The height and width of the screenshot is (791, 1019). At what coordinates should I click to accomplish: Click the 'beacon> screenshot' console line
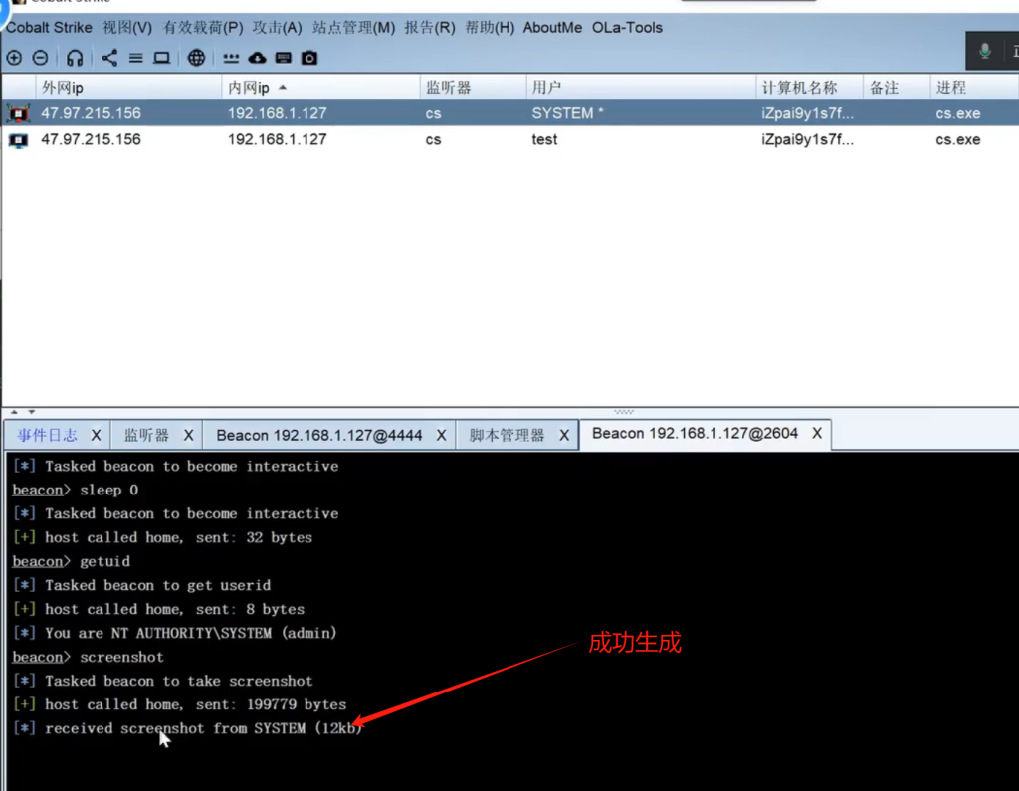point(88,657)
